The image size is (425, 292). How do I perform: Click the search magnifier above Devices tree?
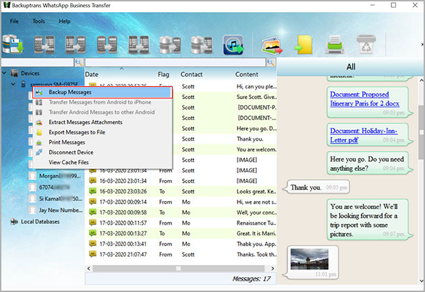coord(78,62)
